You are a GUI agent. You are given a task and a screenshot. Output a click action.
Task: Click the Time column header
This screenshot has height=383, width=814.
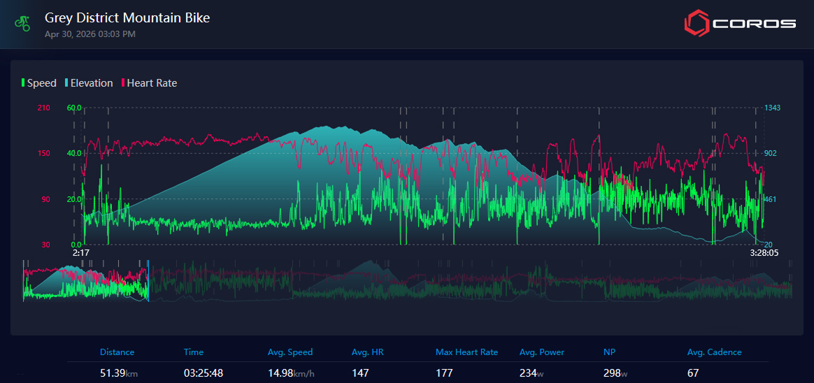(194, 352)
